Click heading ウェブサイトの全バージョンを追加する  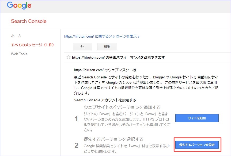point(122,107)
